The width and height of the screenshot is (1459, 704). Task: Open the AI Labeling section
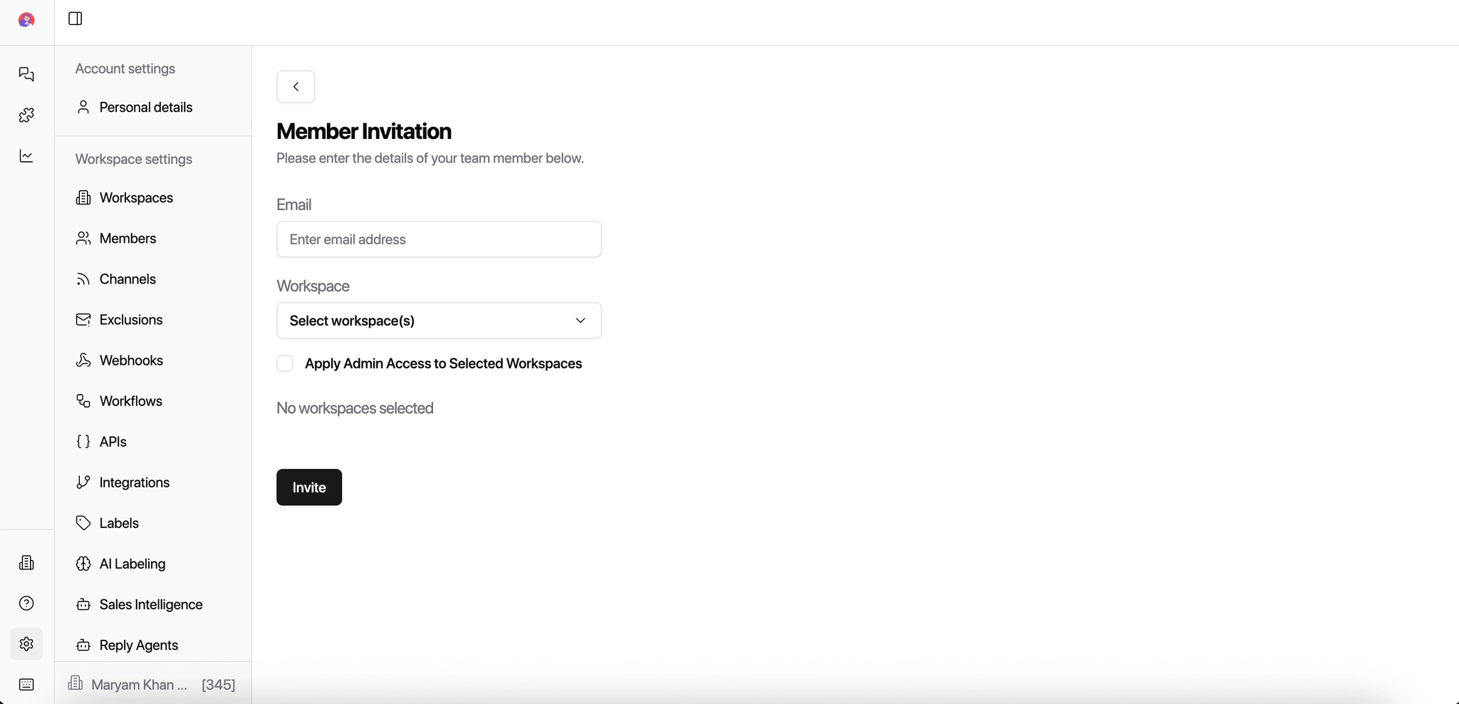[132, 564]
